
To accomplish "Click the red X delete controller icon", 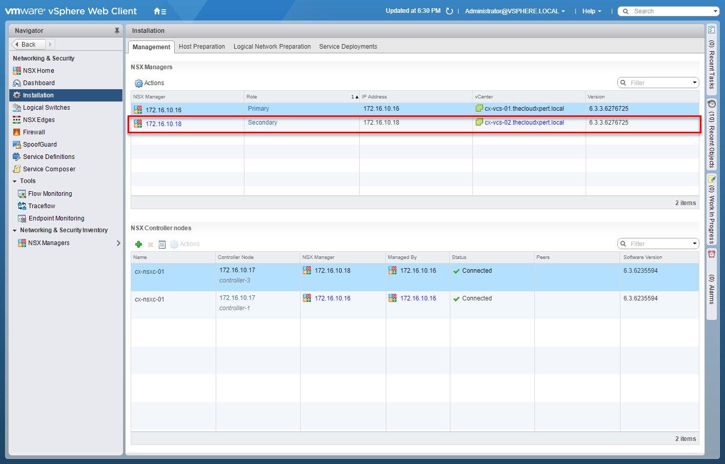I will [x=151, y=245].
